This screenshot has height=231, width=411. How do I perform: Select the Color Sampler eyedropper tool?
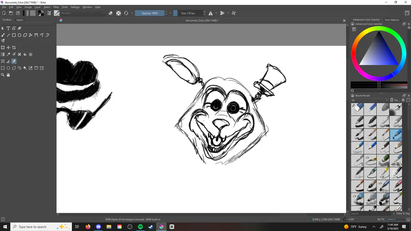[x=8, y=54]
